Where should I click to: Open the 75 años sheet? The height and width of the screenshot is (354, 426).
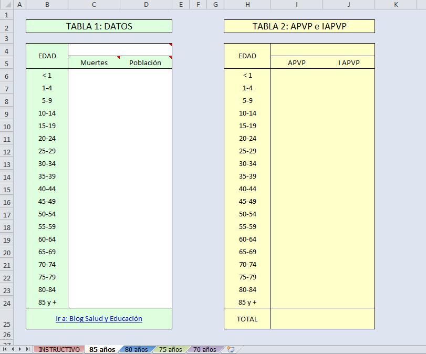[x=169, y=349]
